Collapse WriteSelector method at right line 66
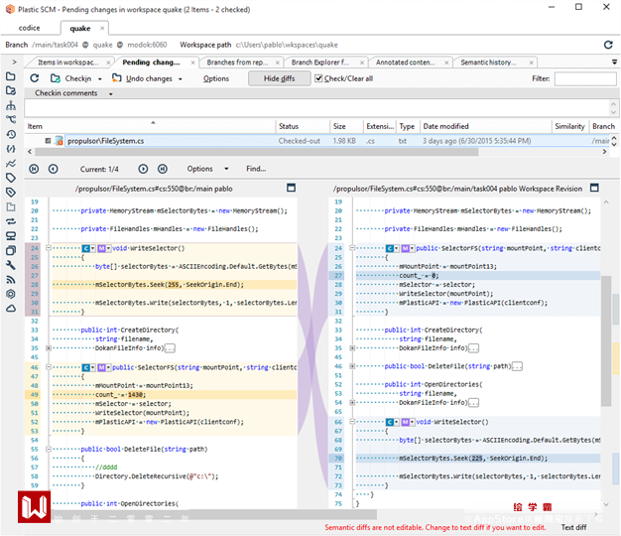This screenshot has width=621, height=536. click(352, 422)
